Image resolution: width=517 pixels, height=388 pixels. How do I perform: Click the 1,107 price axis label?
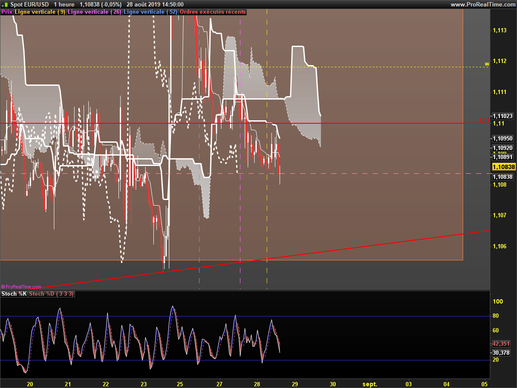(x=499, y=215)
